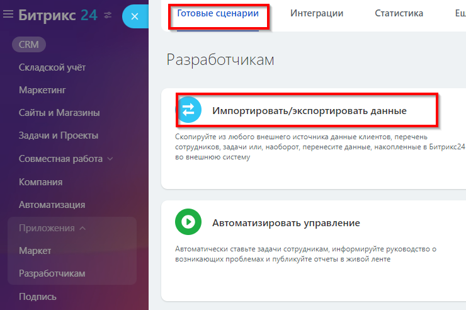
Task: Open Импортировать/экспортировать данные scenario
Action: click(x=309, y=110)
